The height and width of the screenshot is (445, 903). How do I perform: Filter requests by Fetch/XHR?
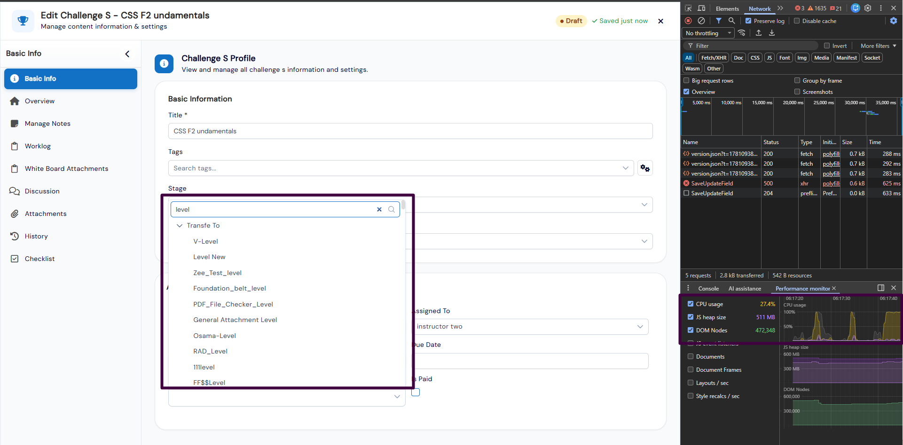(714, 58)
